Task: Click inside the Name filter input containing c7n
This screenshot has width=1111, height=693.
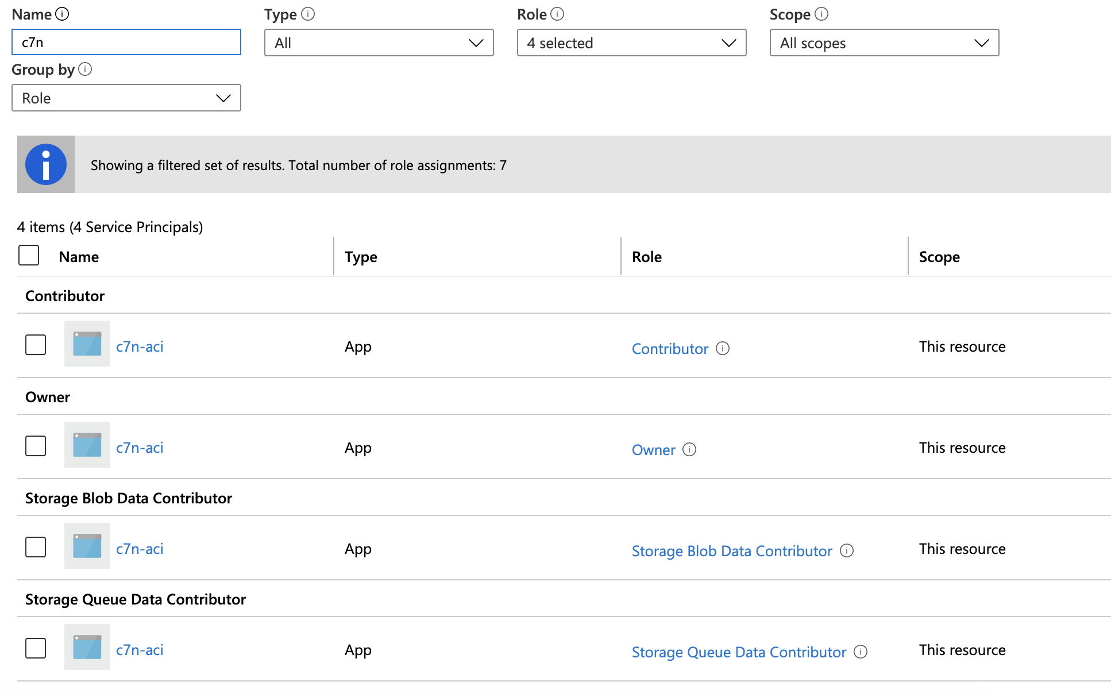Action: point(126,42)
